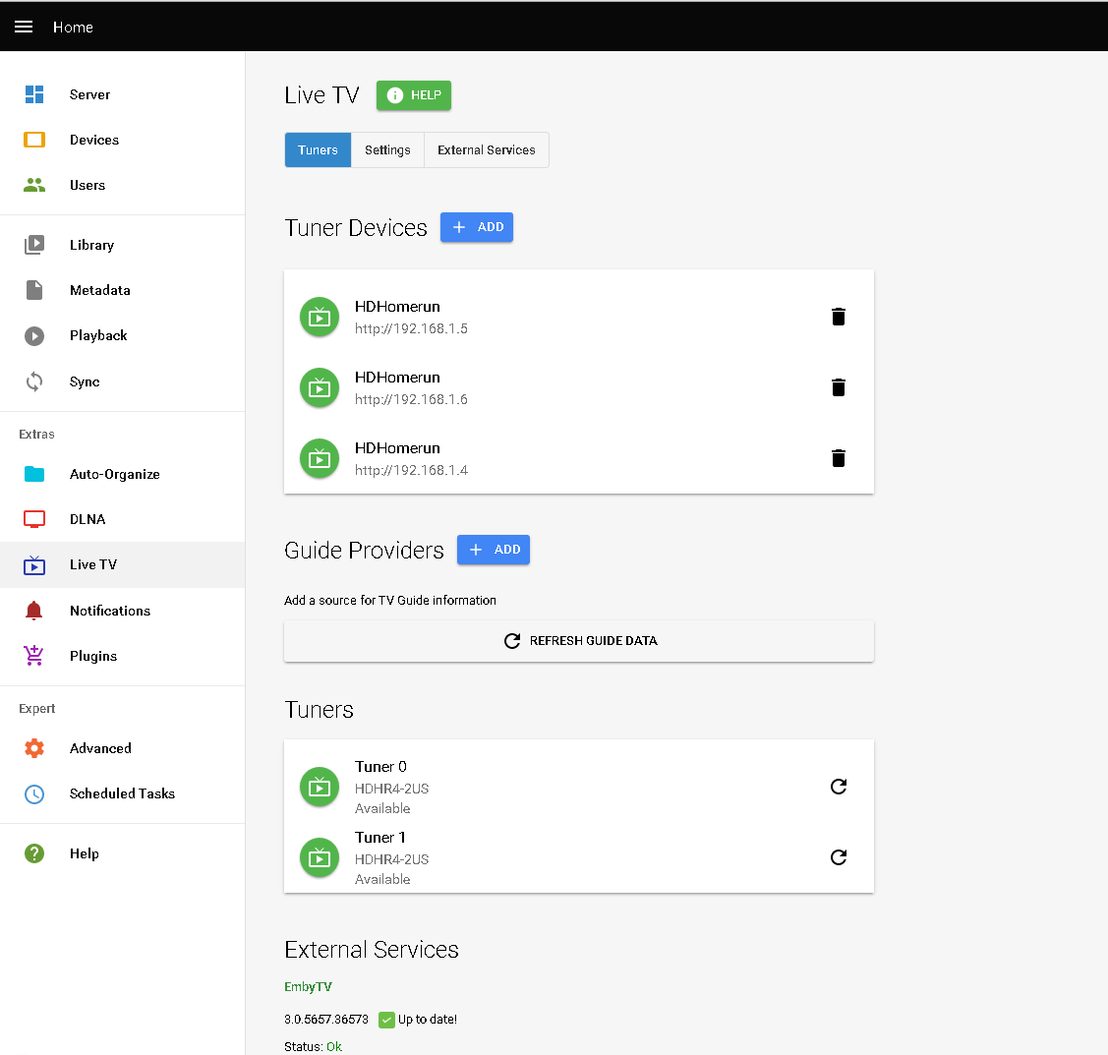Click green TV icon beside Tuner 1
This screenshot has width=1108, height=1055.
pyautogui.click(x=320, y=857)
